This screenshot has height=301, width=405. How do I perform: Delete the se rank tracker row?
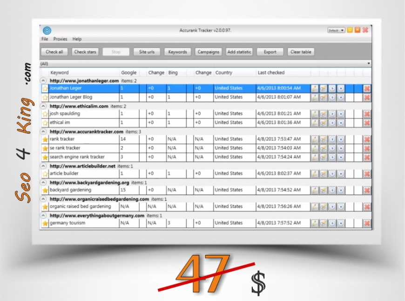(x=367, y=148)
